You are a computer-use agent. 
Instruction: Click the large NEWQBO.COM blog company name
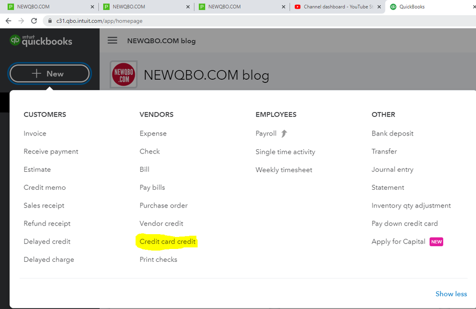point(206,75)
